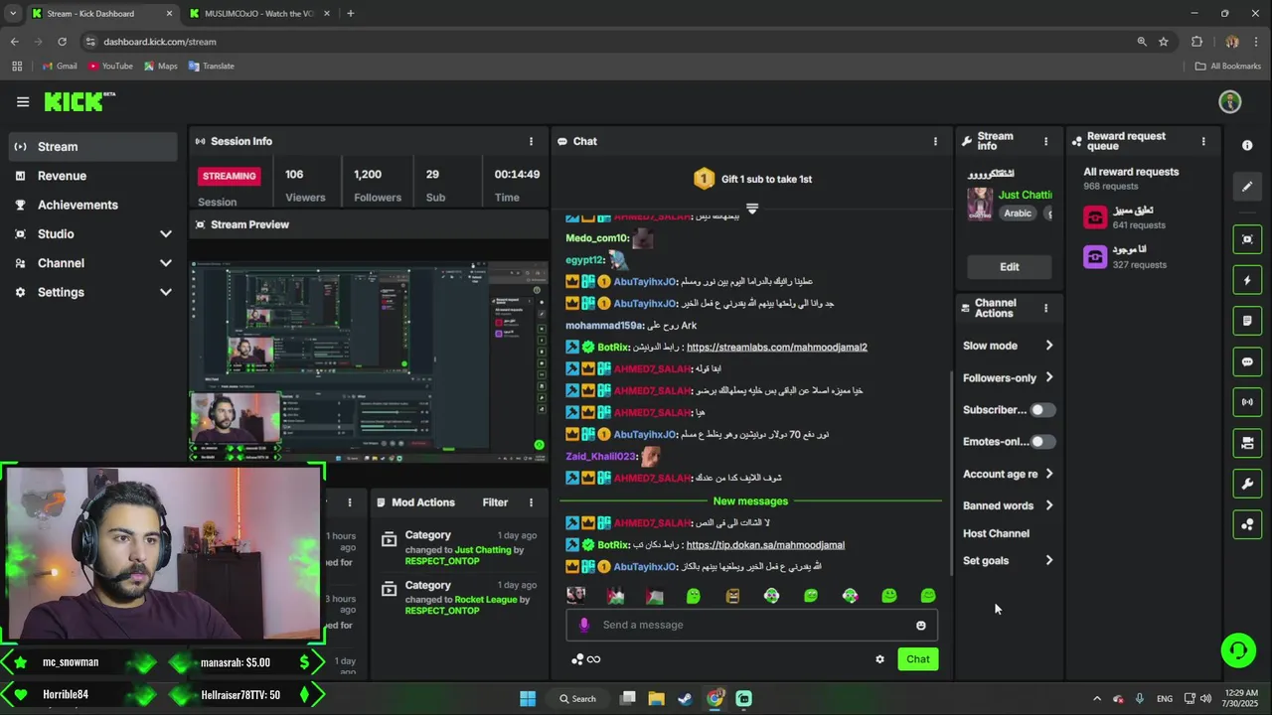Click the bubbles rewards icon in the right sidebar

1247,524
